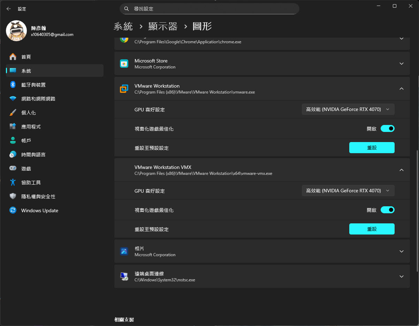
Task: Toggle 視窗化遊戲最佳化 switch for VMware Workstation VMX
Action: pos(387,210)
